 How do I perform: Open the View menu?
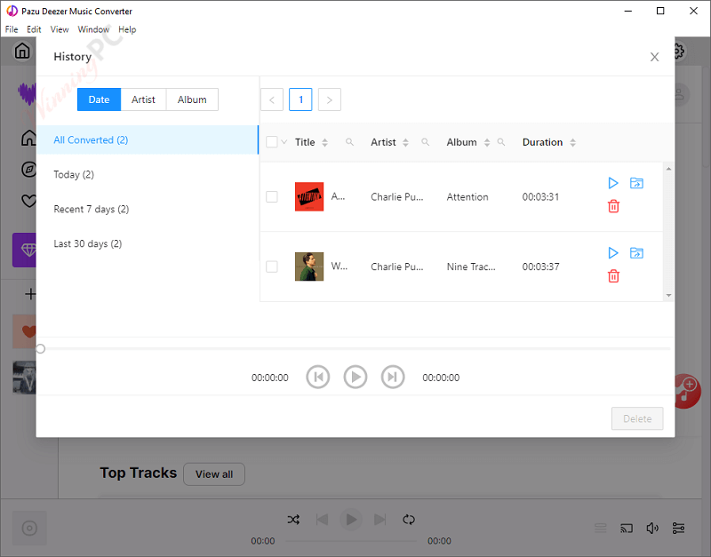pyautogui.click(x=60, y=29)
